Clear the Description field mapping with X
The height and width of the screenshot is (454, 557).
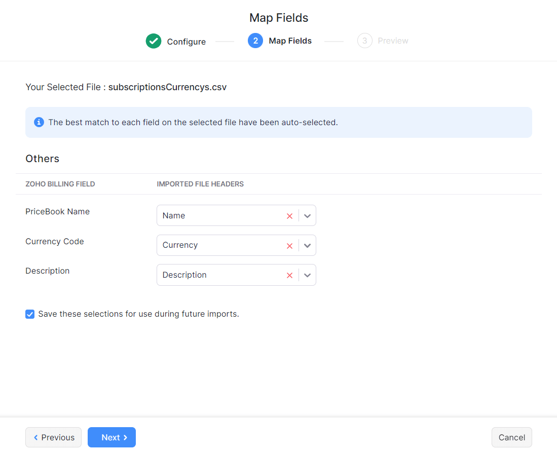[289, 275]
